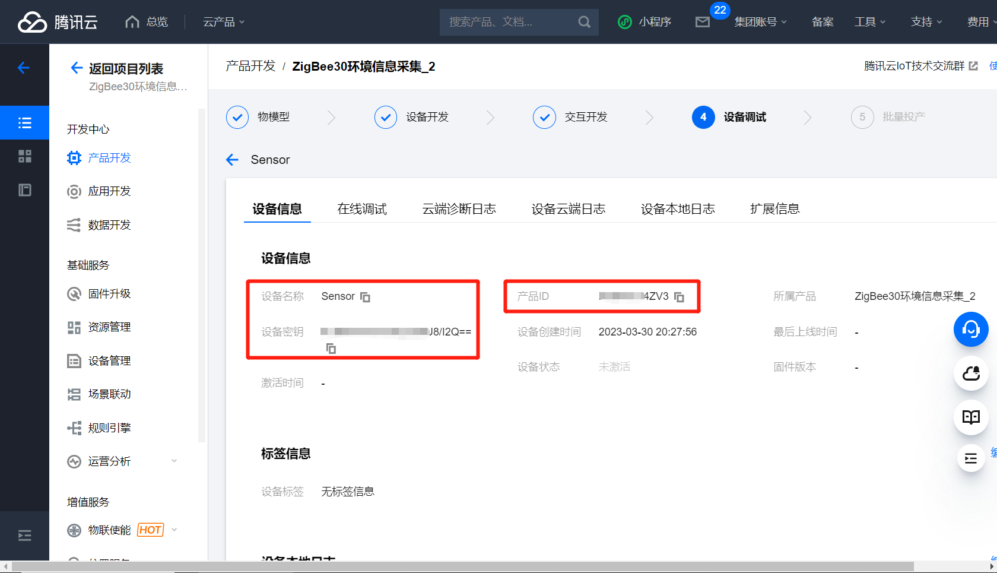The image size is (997, 573).
Task: Switch to the 扩展信息 tab
Action: click(x=775, y=209)
